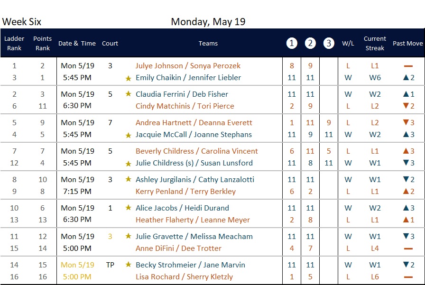Click the gold star beside Becky Strohmeier
This screenshot has width=425, height=285.
pos(128,264)
